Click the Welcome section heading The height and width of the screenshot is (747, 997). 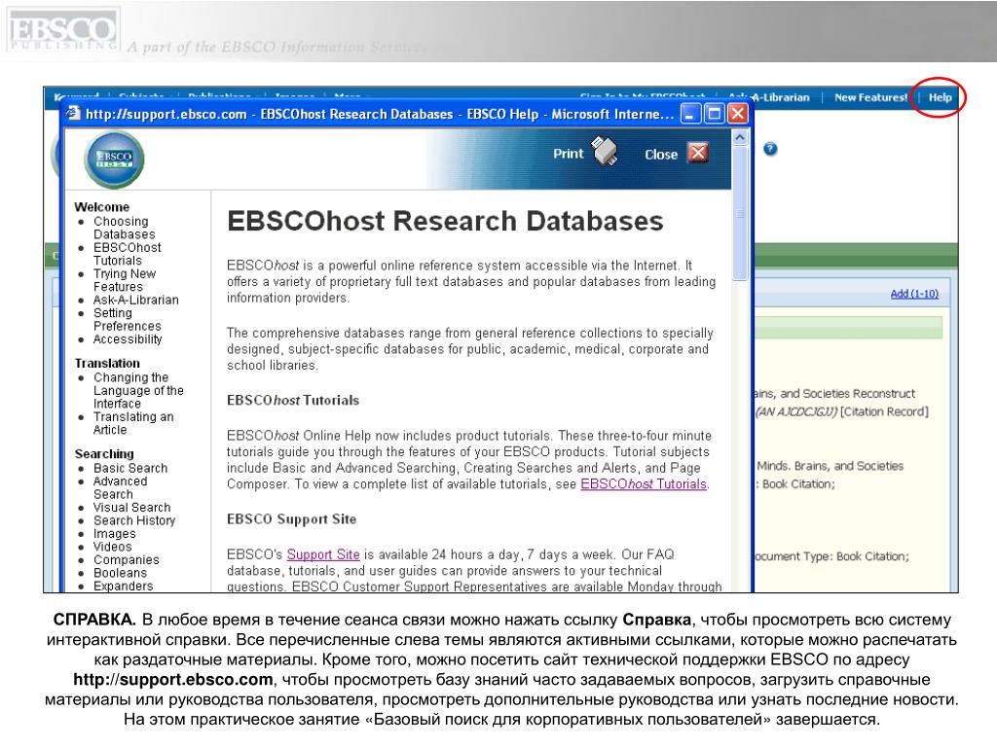tap(101, 207)
